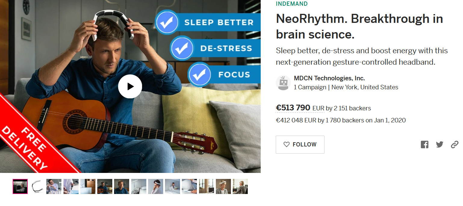Click the Focus checkmark badge

199,74
